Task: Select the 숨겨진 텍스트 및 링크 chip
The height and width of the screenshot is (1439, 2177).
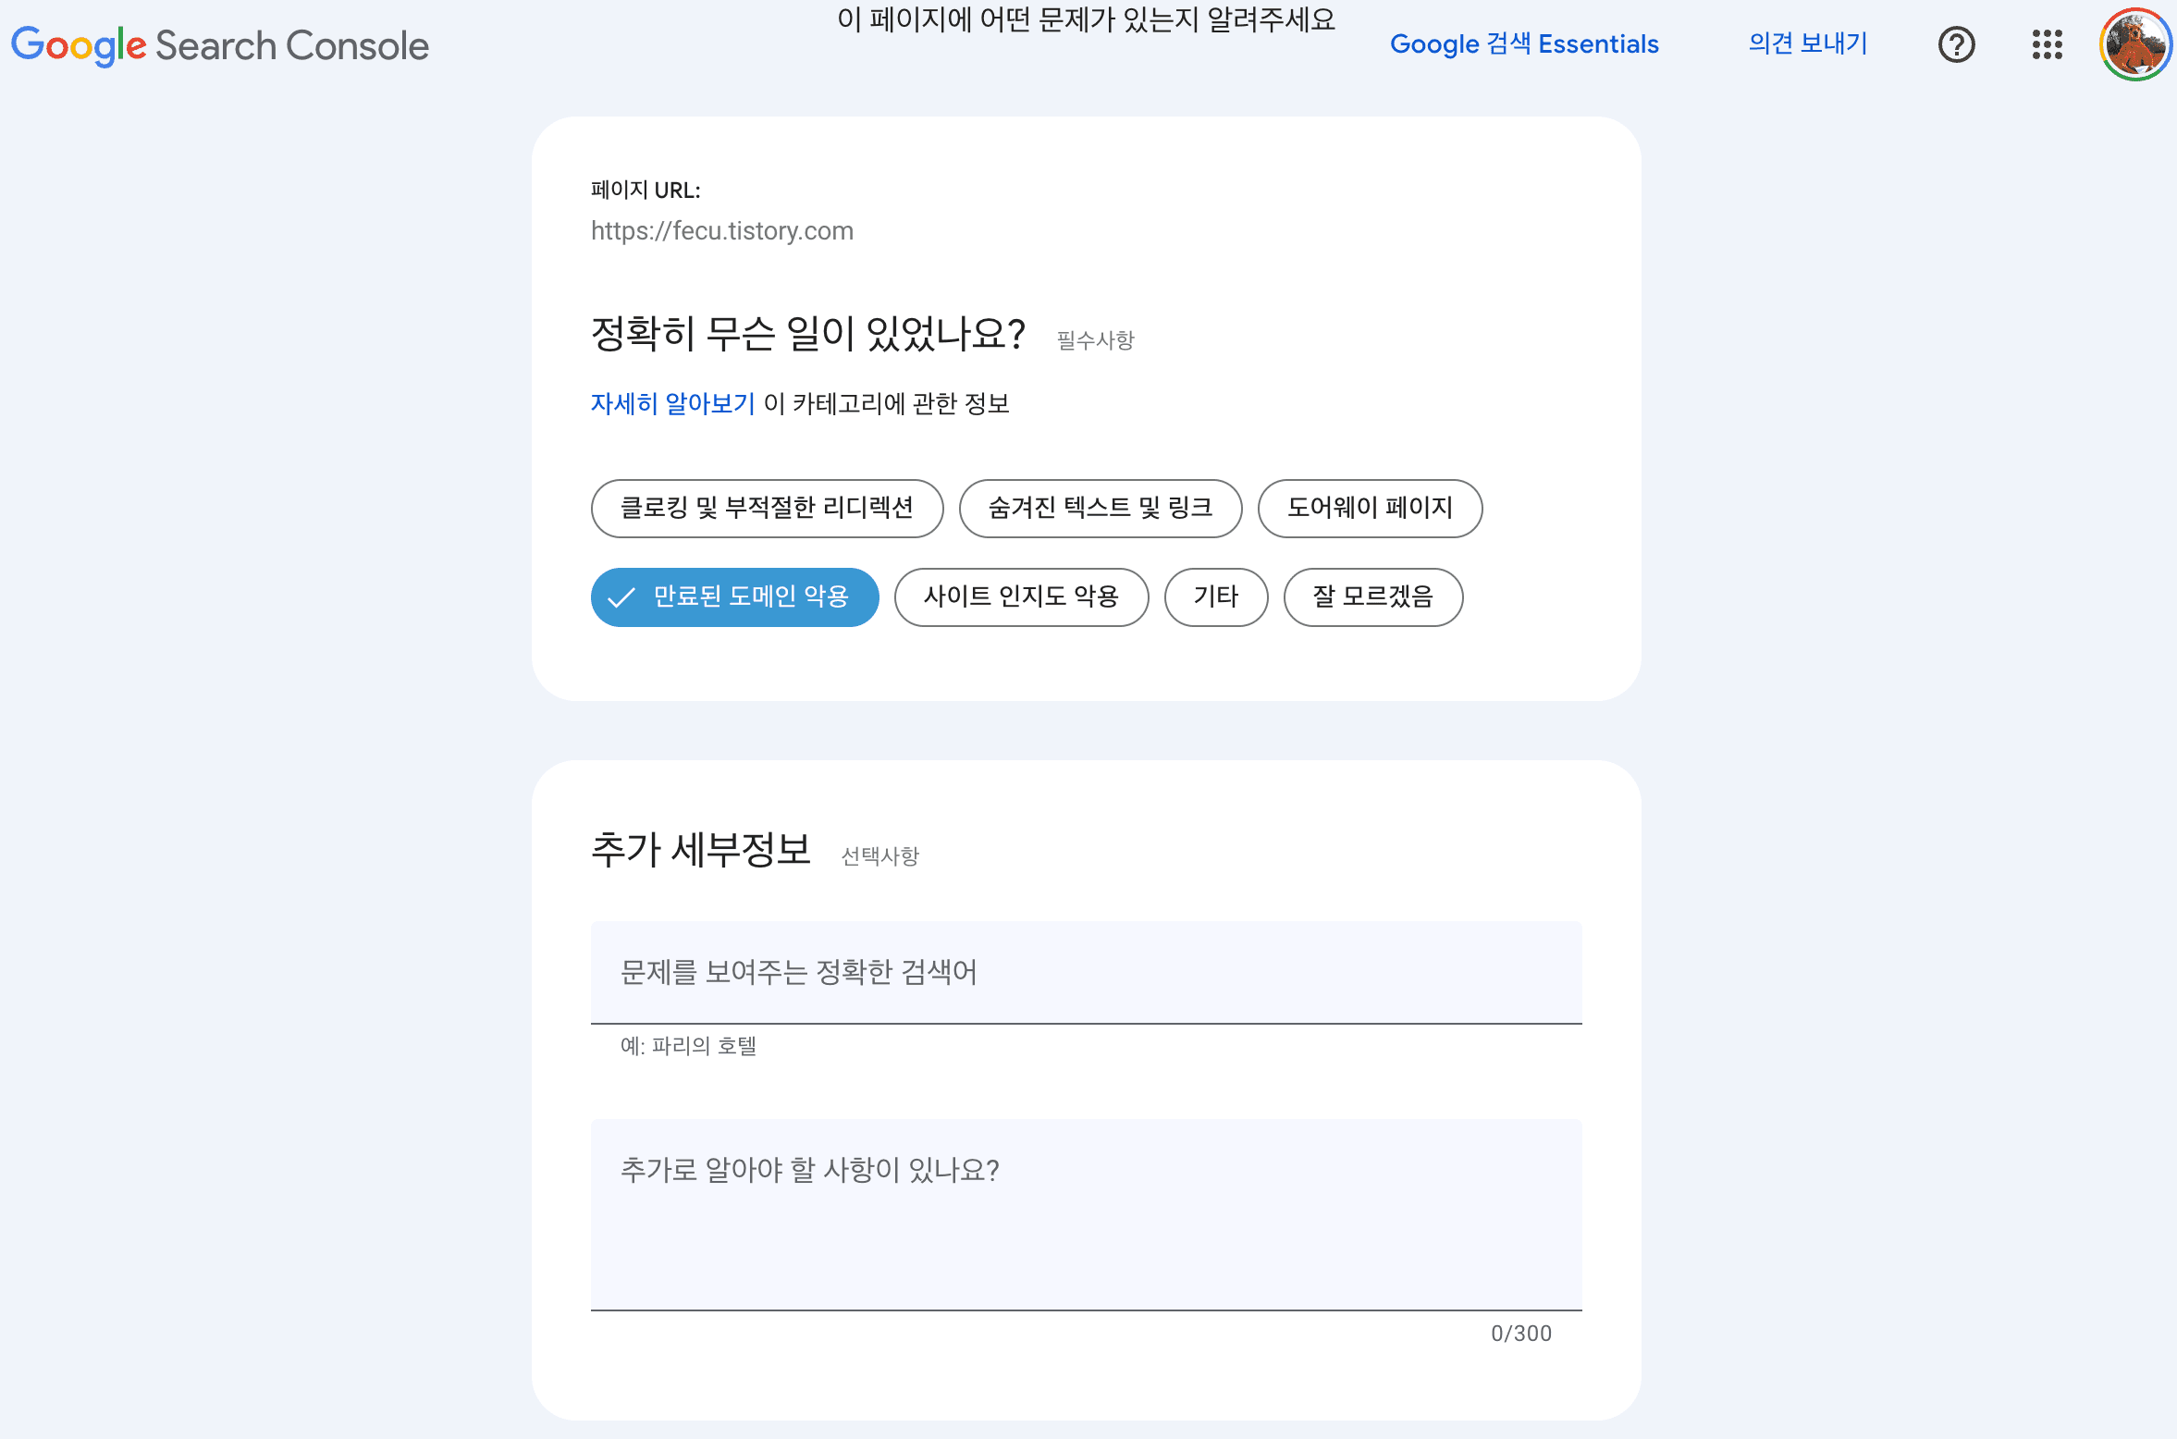Action: coord(1101,508)
